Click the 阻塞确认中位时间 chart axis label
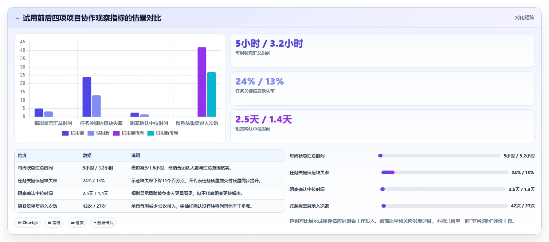This screenshot has width=549, height=242. pyautogui.click(x=149, y=124)
